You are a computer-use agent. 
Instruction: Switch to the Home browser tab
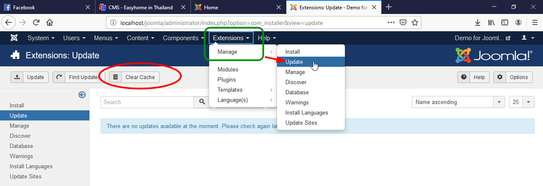(238, 7)
